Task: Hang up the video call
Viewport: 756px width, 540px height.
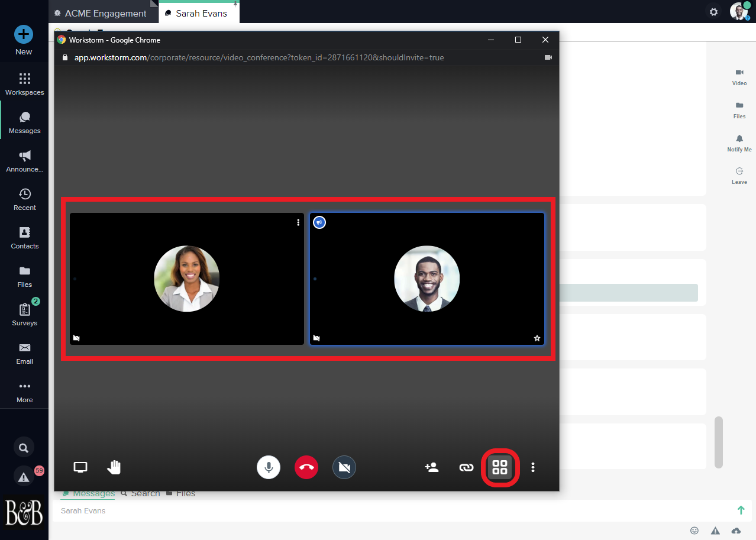Action: click(x=306, y=467)
